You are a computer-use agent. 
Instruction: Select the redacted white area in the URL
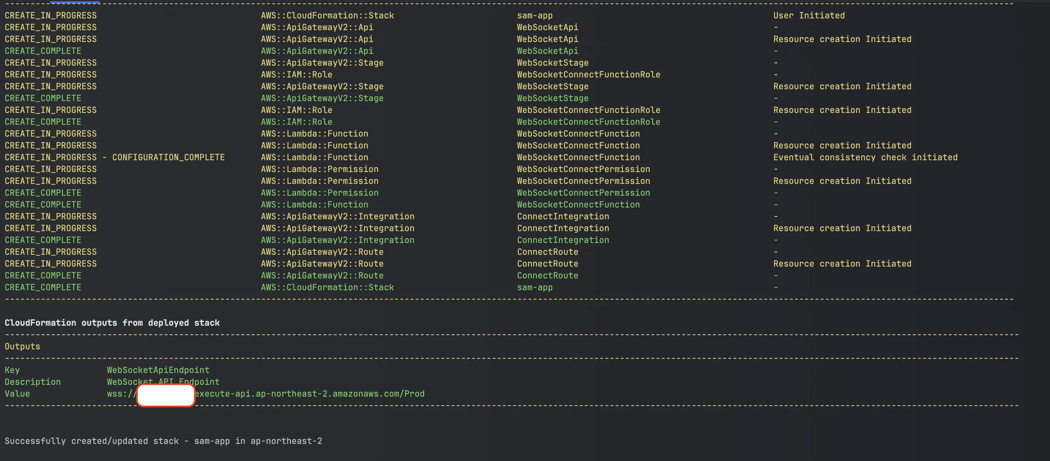(x=165, y=395)
